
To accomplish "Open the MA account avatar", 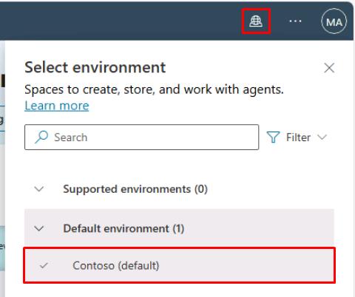I will click(334, 21).
